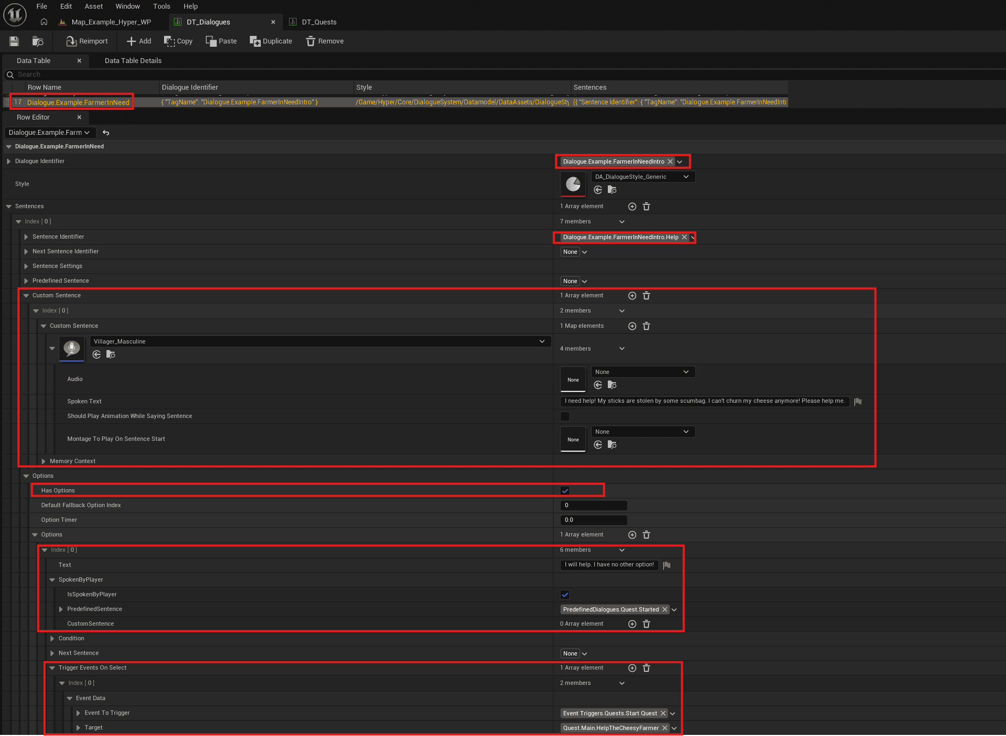Image resolution: width=1006 pixels, height=736 pixels.
Task: Add an element to Options array
Action: coord(632,535)
